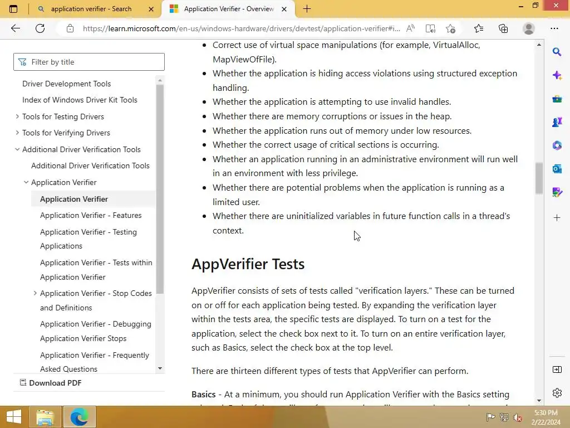
Task: Click the page scrollbar down arrow
Action: [x=539, y=400]
